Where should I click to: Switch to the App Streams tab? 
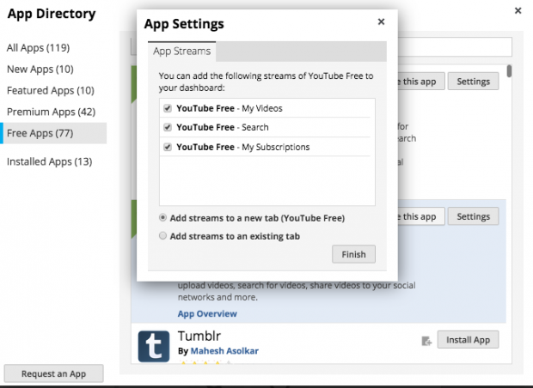pos(182,52)
